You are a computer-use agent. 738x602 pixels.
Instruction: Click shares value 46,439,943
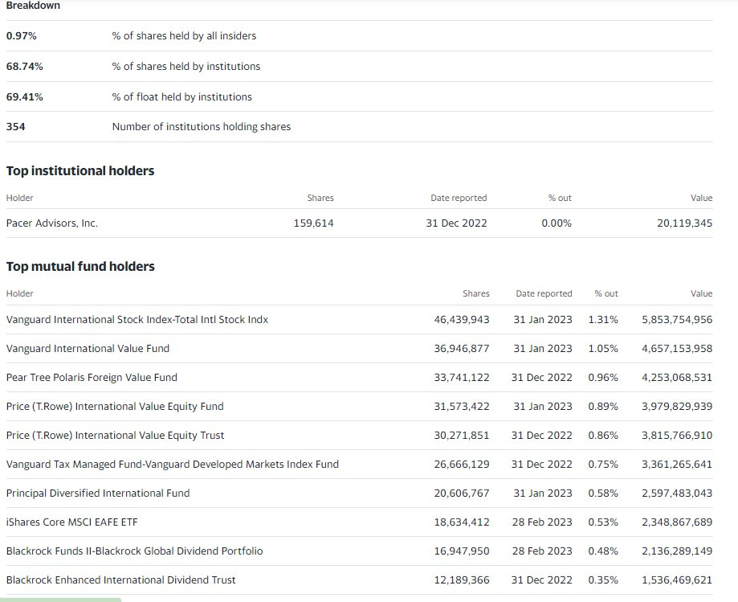pos(462,319)
